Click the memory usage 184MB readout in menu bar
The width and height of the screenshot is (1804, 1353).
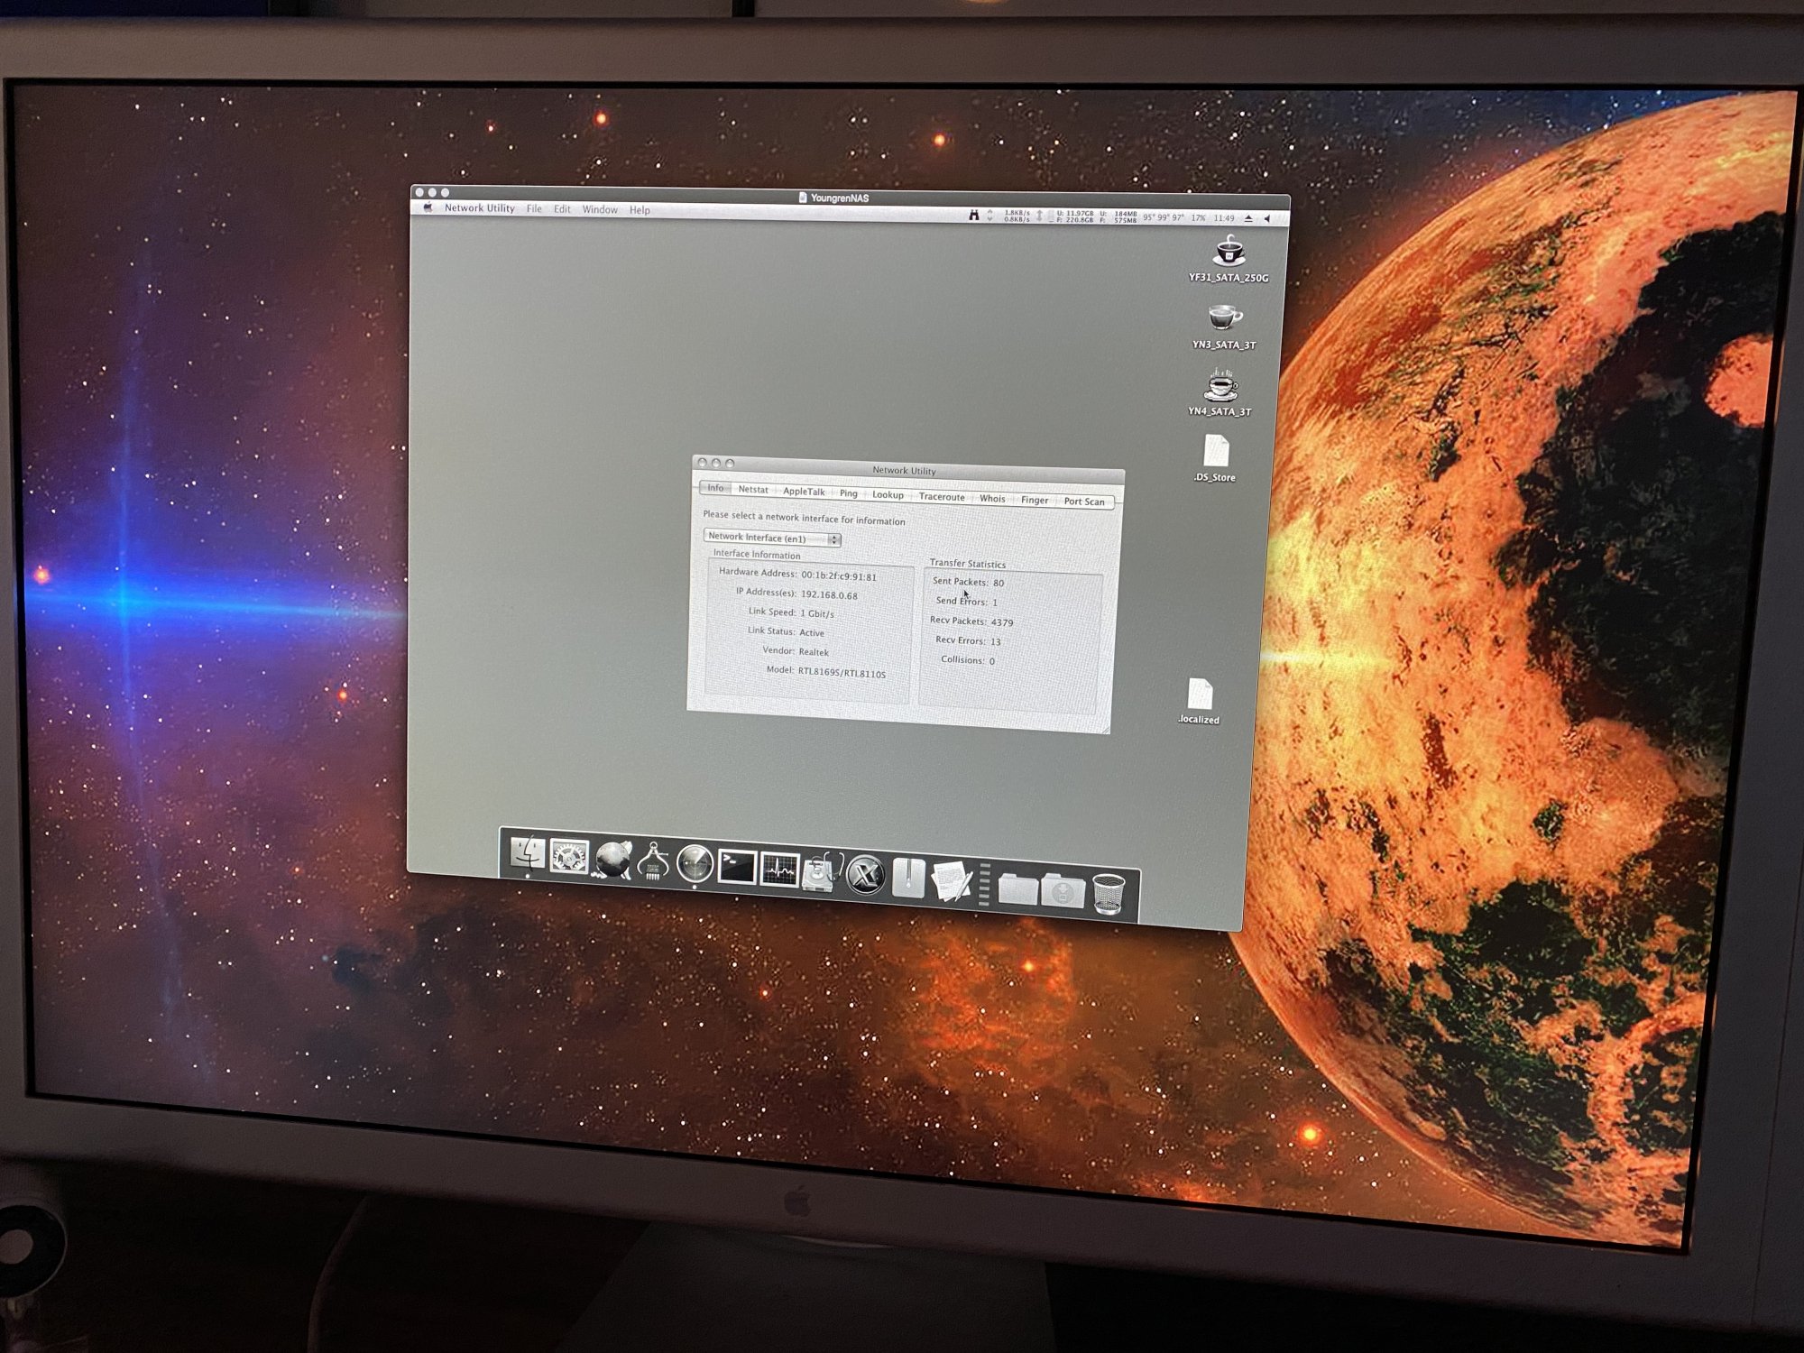click(x=1118, y=217)
